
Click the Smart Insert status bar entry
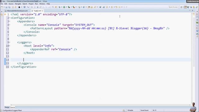[x=144, y=110]
